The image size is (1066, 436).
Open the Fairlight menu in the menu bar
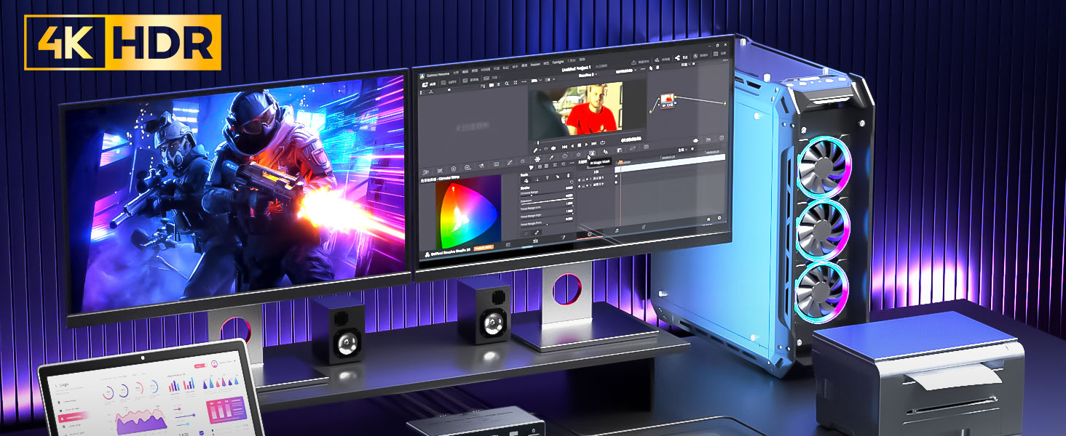[x=556, y=64]
